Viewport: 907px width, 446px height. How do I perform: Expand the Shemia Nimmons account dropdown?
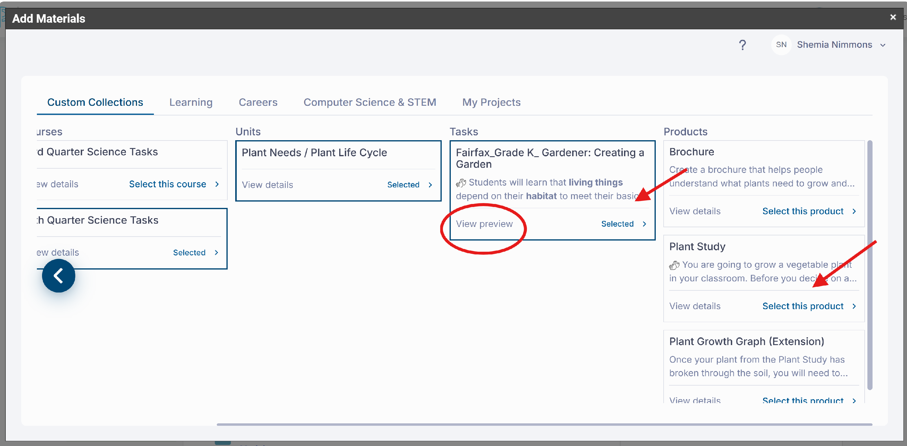[x=883, y=45]
